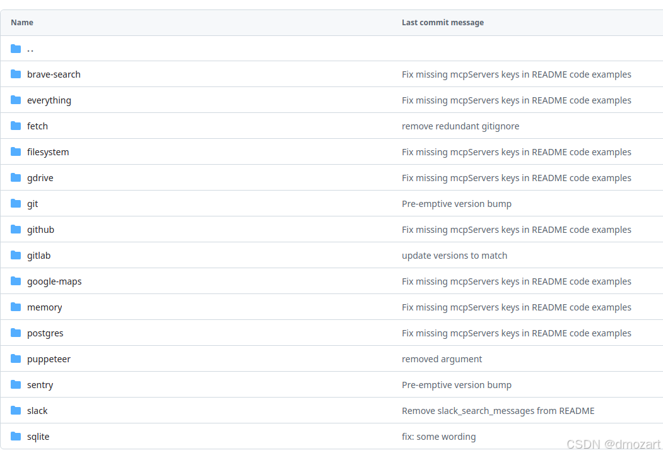Open the slack folder

tap(37, 411)
